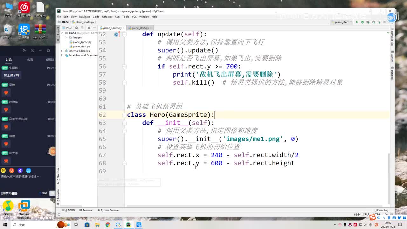Select the 讨论 chat tab
The width and height of the screenshot is (407, 229).
(9, 59)
